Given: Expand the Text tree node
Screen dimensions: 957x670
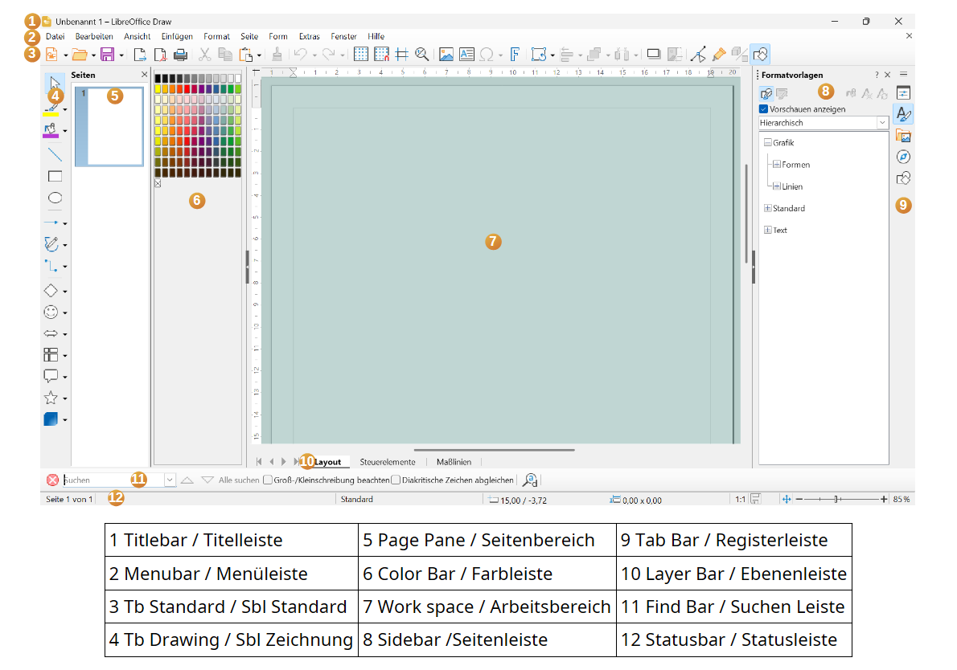Looking at the screenshot, I should pyautogui.click(x=768, y=230).
